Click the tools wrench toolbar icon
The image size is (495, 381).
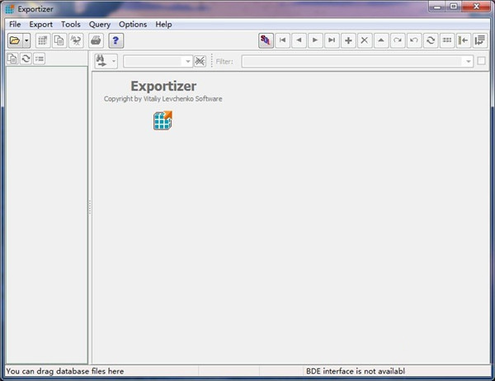click(76, 40)
